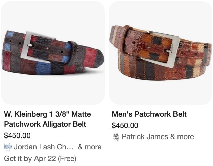Click the Jordan Lash store logo icon
Image resolution: width=213 pixels, height=166 pixels.
point(8,147)
